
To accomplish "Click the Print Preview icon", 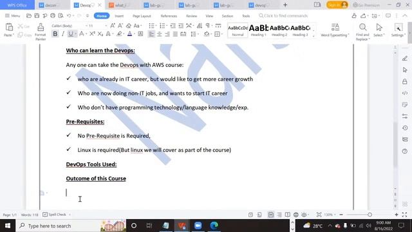I will (x=61, y=15).
